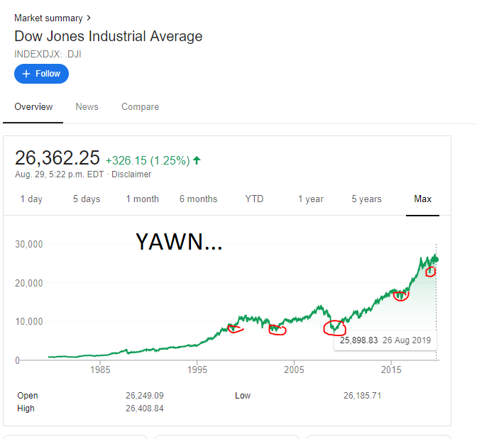The image size is (477, 439).
Task: Open the Disclaimer link
Action: point(131,174)
